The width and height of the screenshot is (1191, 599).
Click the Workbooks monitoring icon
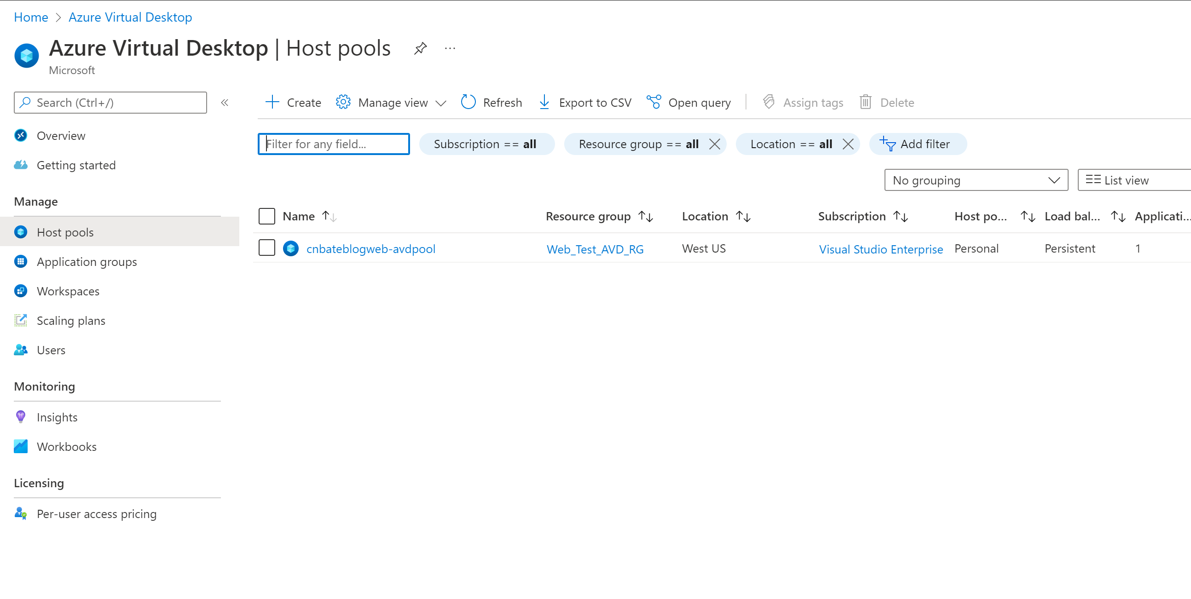pyautogui.click(x=21, y=446)
